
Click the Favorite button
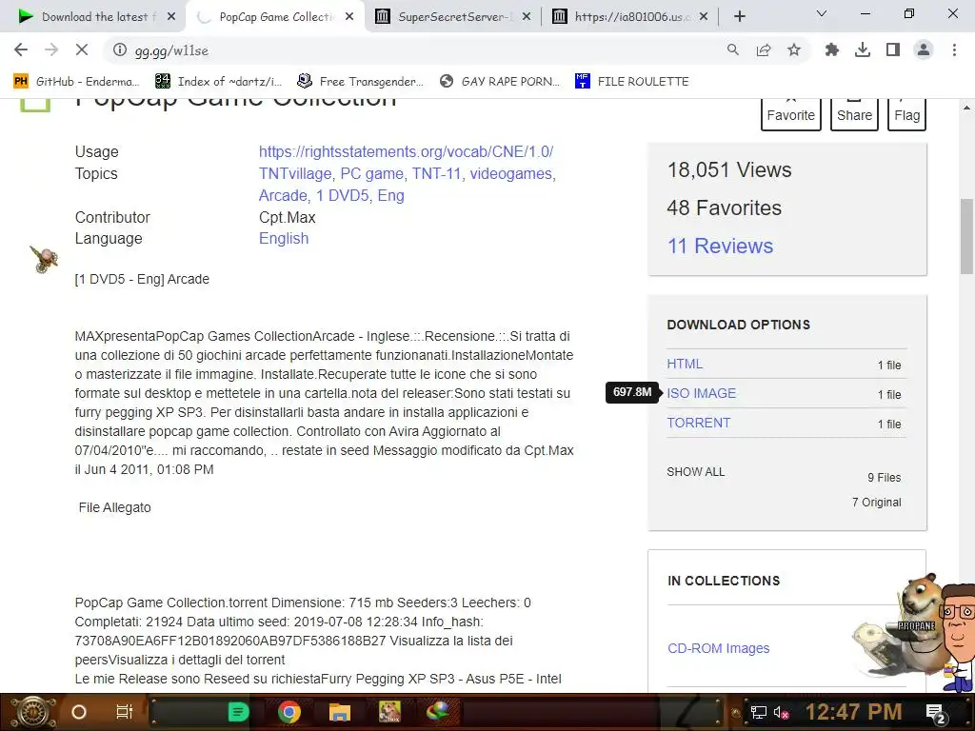click(x=791, y=114)
